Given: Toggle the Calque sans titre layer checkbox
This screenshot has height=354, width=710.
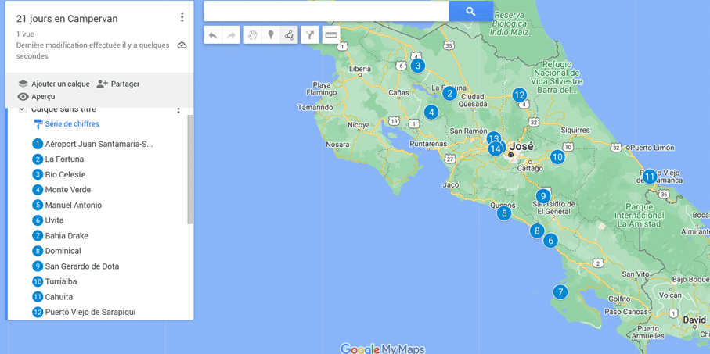Looking at the screenshot, I should point(22,110).
